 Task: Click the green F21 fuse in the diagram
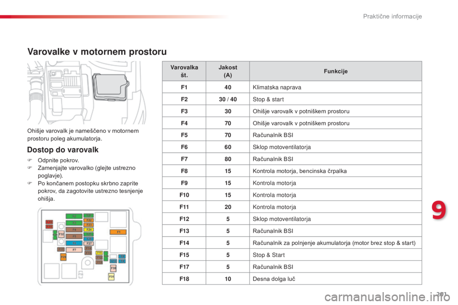tap(89, 216)
